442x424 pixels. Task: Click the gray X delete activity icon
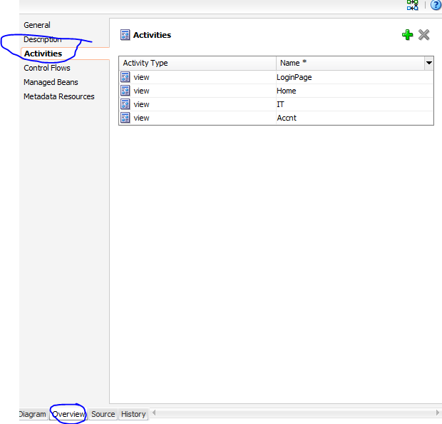click(x=423, y=35)
